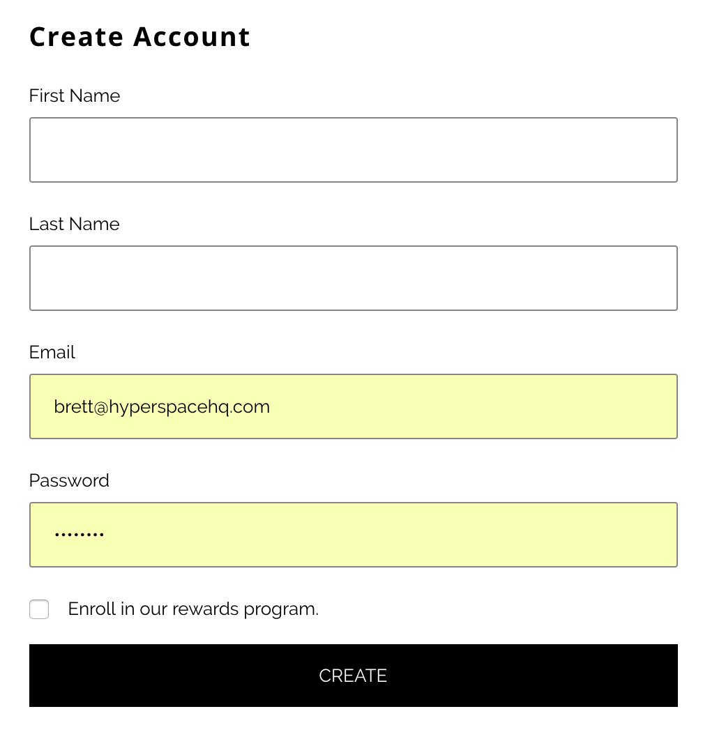
Task: Click the "Email" label text
Action: point(52,353)
